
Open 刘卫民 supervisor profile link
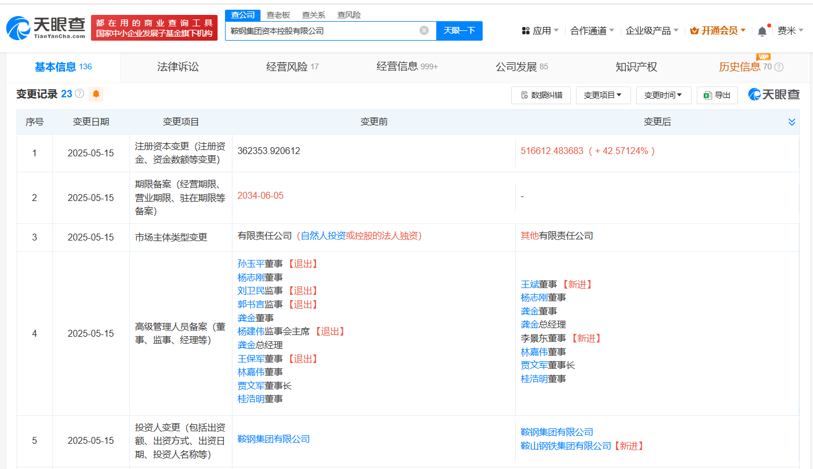tap(251, 291)
